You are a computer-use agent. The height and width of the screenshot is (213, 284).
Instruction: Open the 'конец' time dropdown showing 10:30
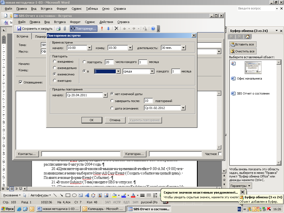click(x=130, y=48)
